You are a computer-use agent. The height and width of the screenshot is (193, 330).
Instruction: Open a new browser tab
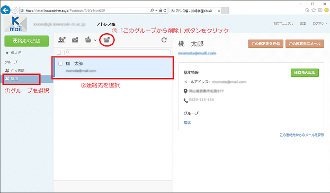tap(226, 11)
